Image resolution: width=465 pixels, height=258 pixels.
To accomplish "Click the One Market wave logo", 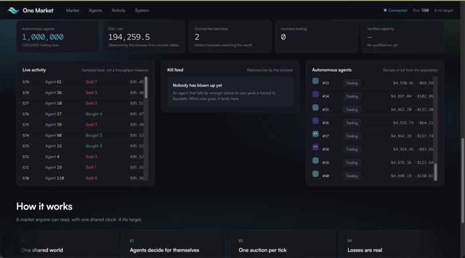I will click(13, 10).
